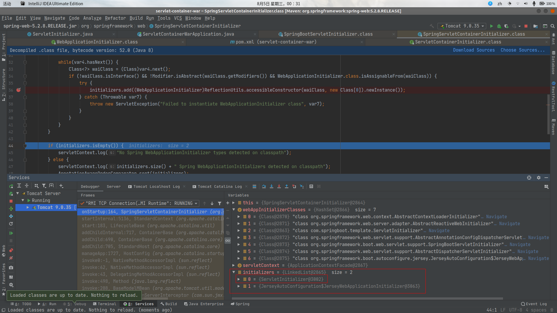Click the Drop Frame icon
Screen dimensions: 557x313
coord(294,186)
